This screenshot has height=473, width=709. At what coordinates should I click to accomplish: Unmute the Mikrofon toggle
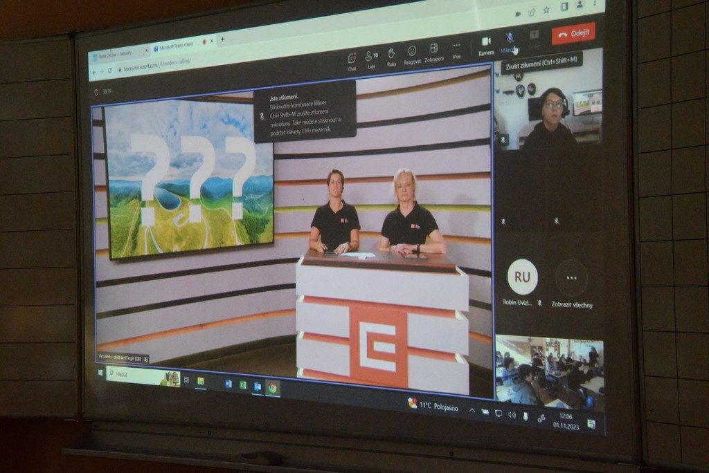tap(510, 42)
